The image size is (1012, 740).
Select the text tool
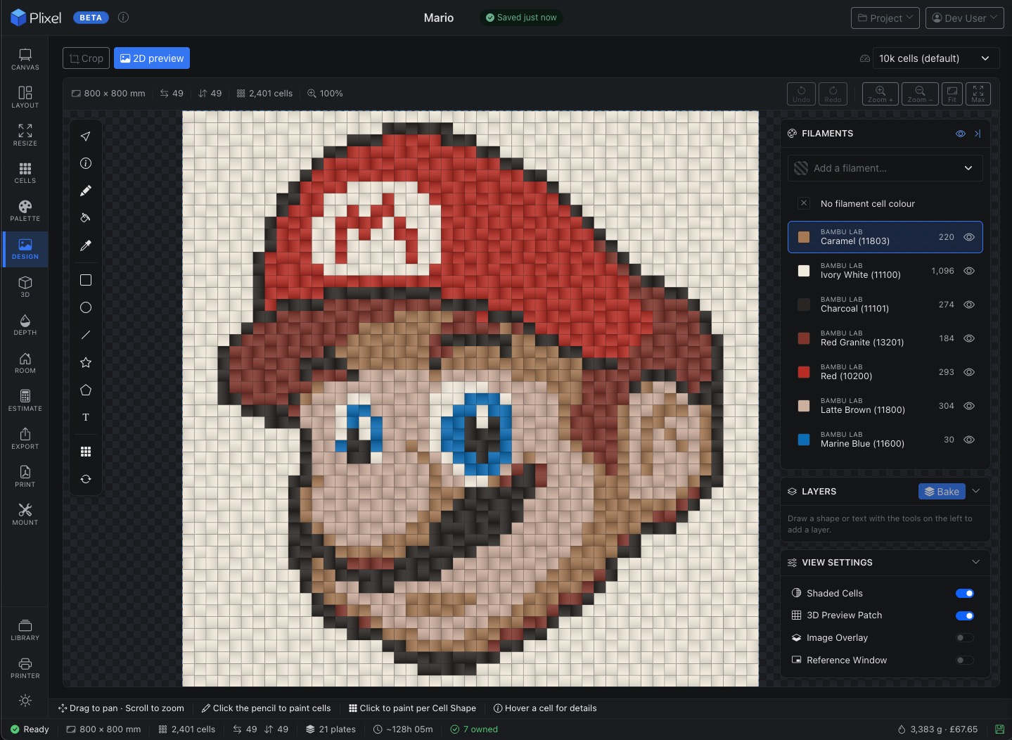tap(86, 417)
